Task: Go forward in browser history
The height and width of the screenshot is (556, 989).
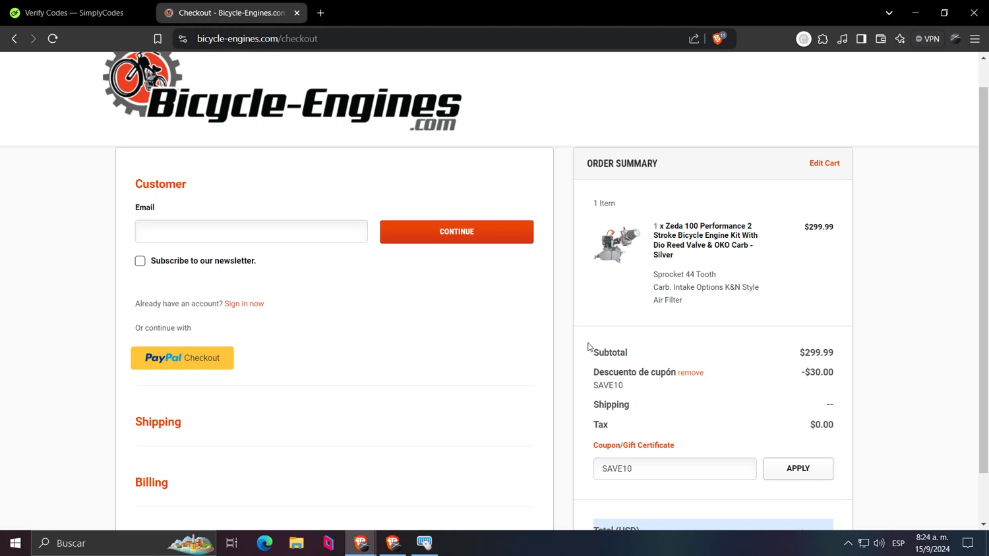Action: (x=33, y=39)
